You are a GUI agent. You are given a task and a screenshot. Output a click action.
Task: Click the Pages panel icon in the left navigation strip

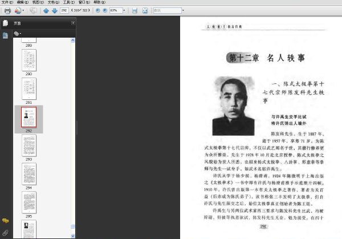pos(6,23)
